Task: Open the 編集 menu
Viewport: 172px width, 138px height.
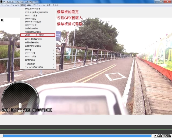Action: tap(29, 5)
